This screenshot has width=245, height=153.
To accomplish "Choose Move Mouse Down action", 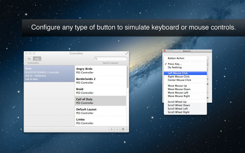I will coord(185,89).
